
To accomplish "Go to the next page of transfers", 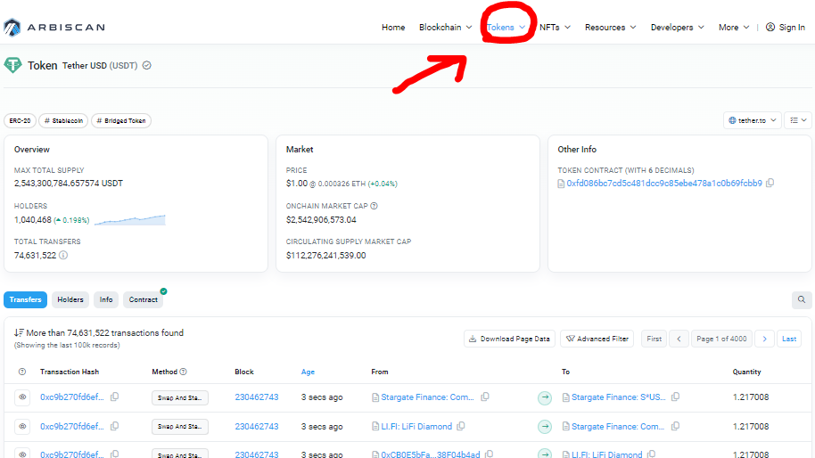I will tap(764, 339).
